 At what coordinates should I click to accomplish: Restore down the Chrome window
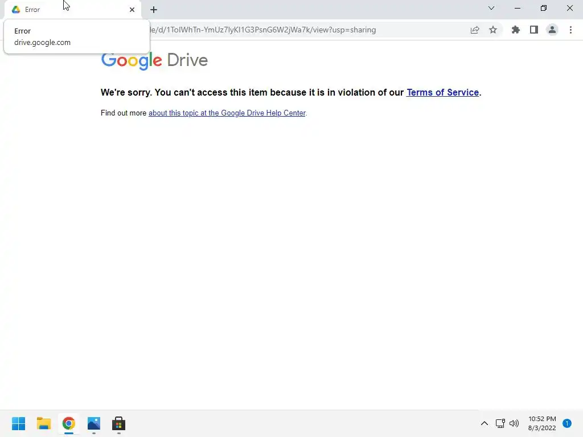point(544,8)
